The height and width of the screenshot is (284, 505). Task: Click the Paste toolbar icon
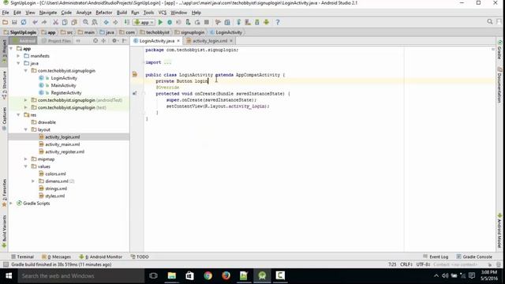pyautogui.click(x=74, y=22)
